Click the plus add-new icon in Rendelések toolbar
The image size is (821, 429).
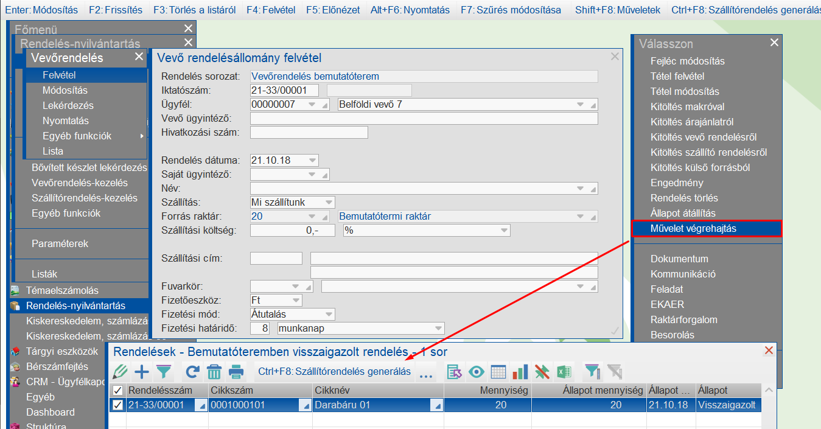tap(142, 371)
